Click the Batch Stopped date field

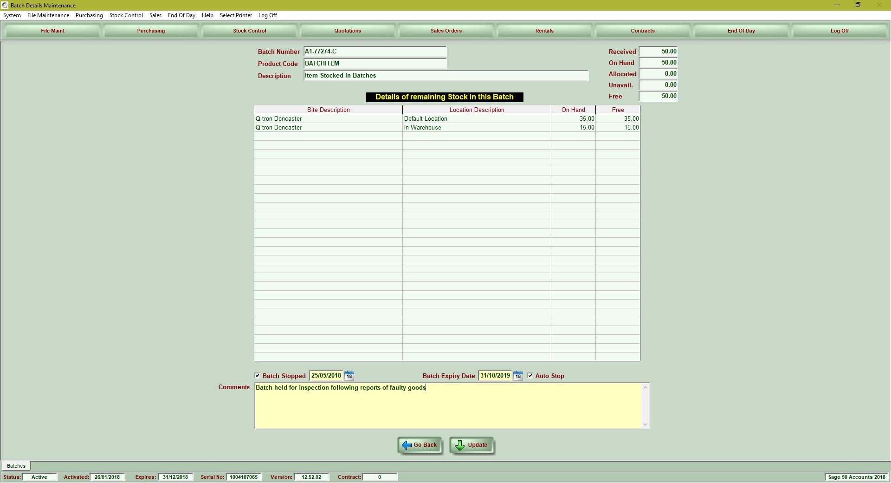[x=326, y=376]
